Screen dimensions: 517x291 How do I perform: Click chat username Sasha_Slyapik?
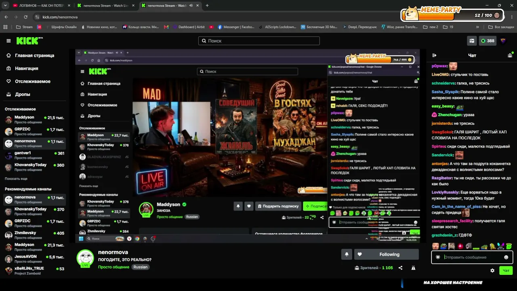click(445, 92)
